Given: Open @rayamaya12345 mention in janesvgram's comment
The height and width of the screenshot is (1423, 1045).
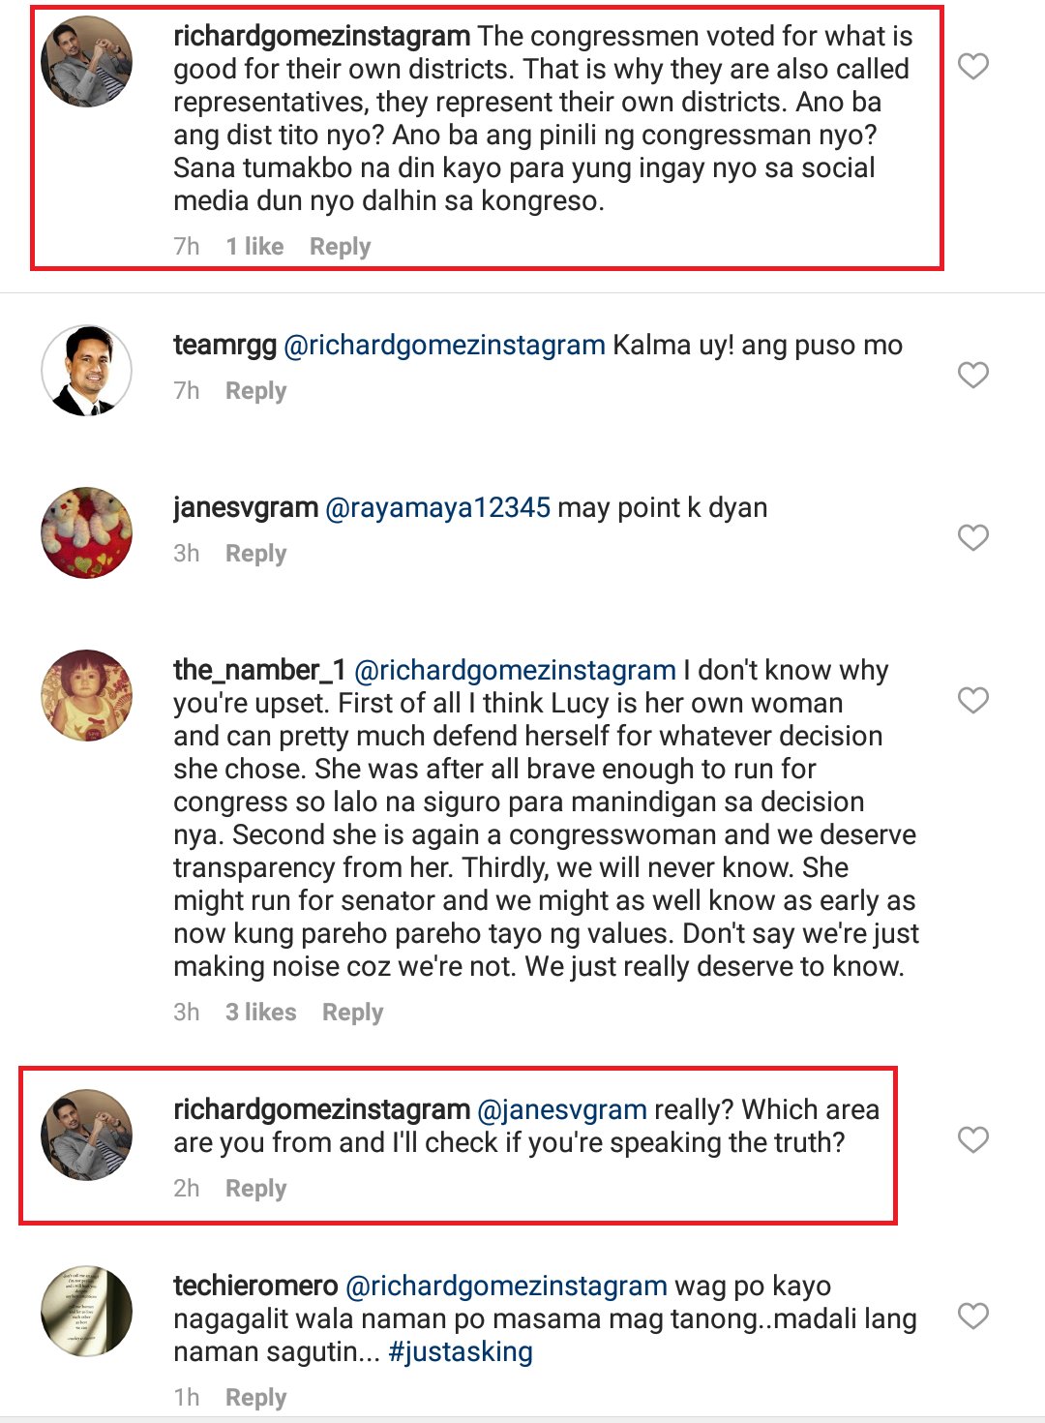Looking at the screenshot, I should coord(438,507).
